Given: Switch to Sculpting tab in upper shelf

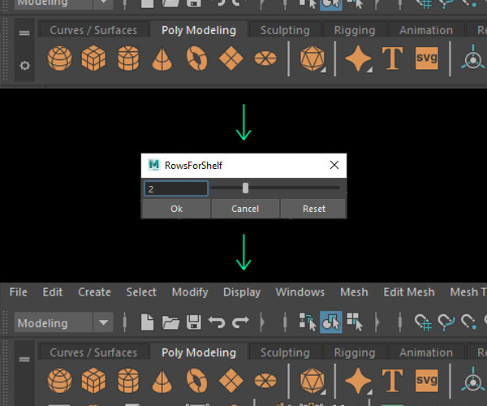Looking at the screenshot, I should pos(285,30).
